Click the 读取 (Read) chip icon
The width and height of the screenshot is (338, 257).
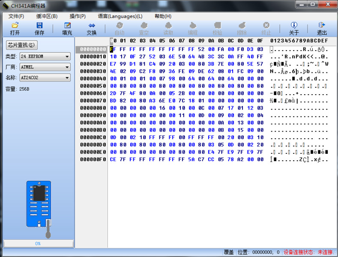[168, 26]
